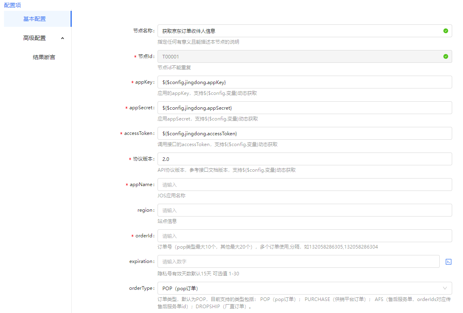The image size is (463, 313).
Task: Click into the orderId input field
Action: click(x=305, y=236)
